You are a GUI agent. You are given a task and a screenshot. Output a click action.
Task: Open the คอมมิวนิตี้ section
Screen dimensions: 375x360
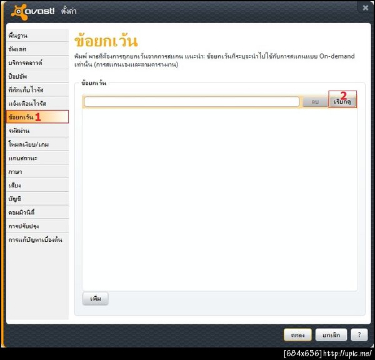pyautogui.click(x=37, y=212)
